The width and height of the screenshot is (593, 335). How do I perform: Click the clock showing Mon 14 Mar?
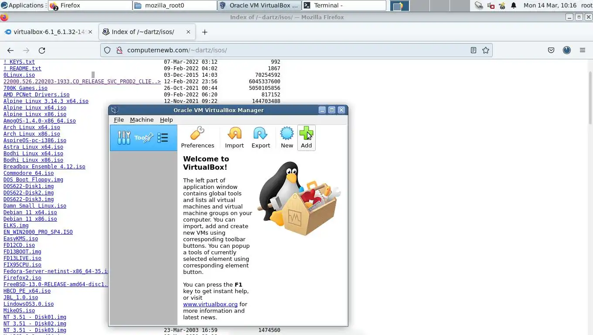[x=549, y=5]
